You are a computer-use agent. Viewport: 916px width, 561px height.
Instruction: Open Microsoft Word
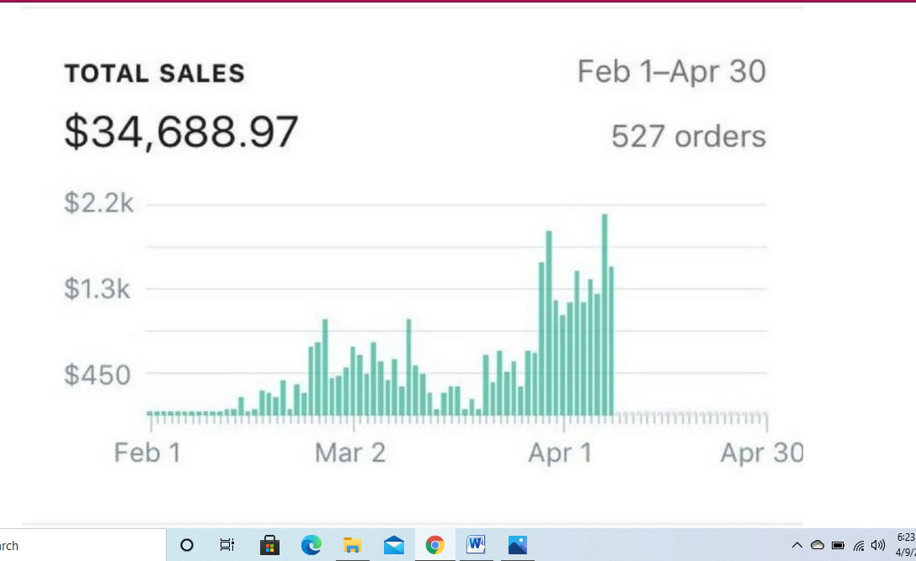point(476,545)
